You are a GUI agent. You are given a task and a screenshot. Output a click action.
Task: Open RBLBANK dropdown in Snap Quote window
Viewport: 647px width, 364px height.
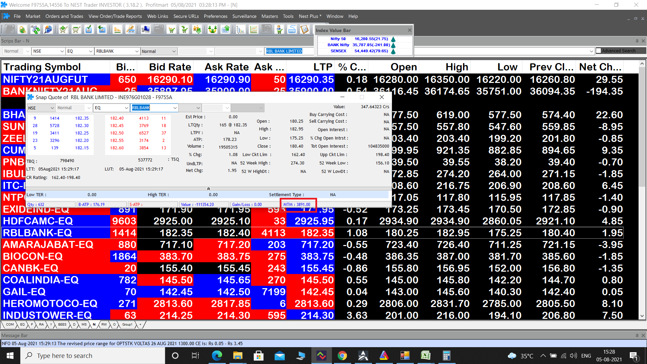(175, 108)
